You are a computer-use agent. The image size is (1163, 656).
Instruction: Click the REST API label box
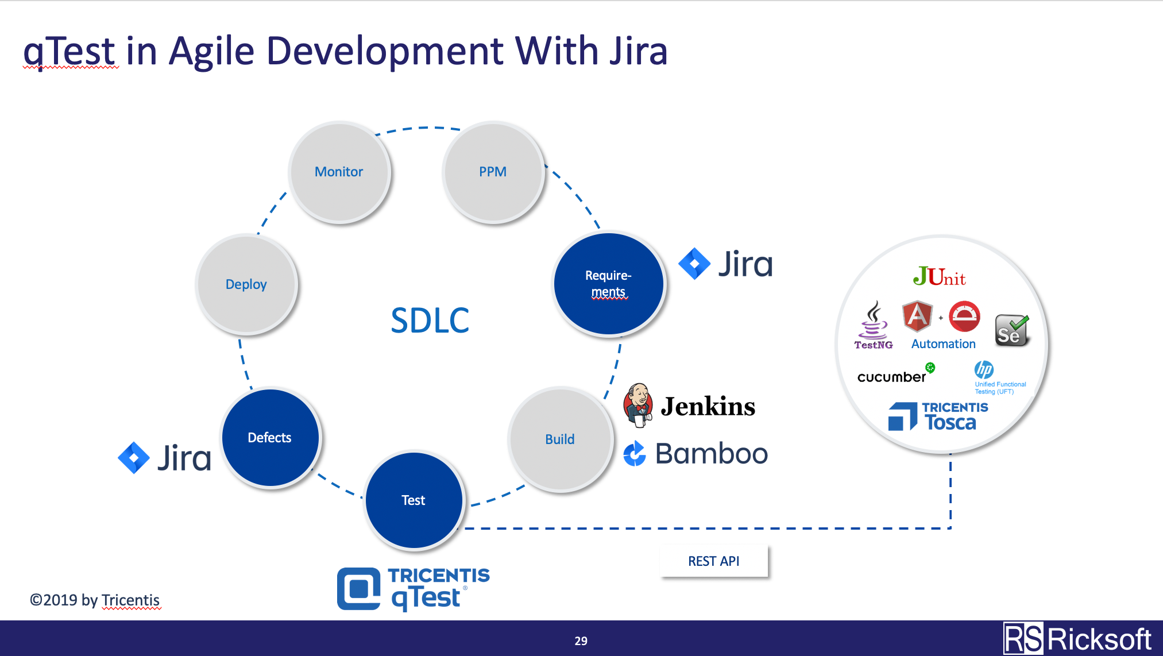tap(714, 561)
